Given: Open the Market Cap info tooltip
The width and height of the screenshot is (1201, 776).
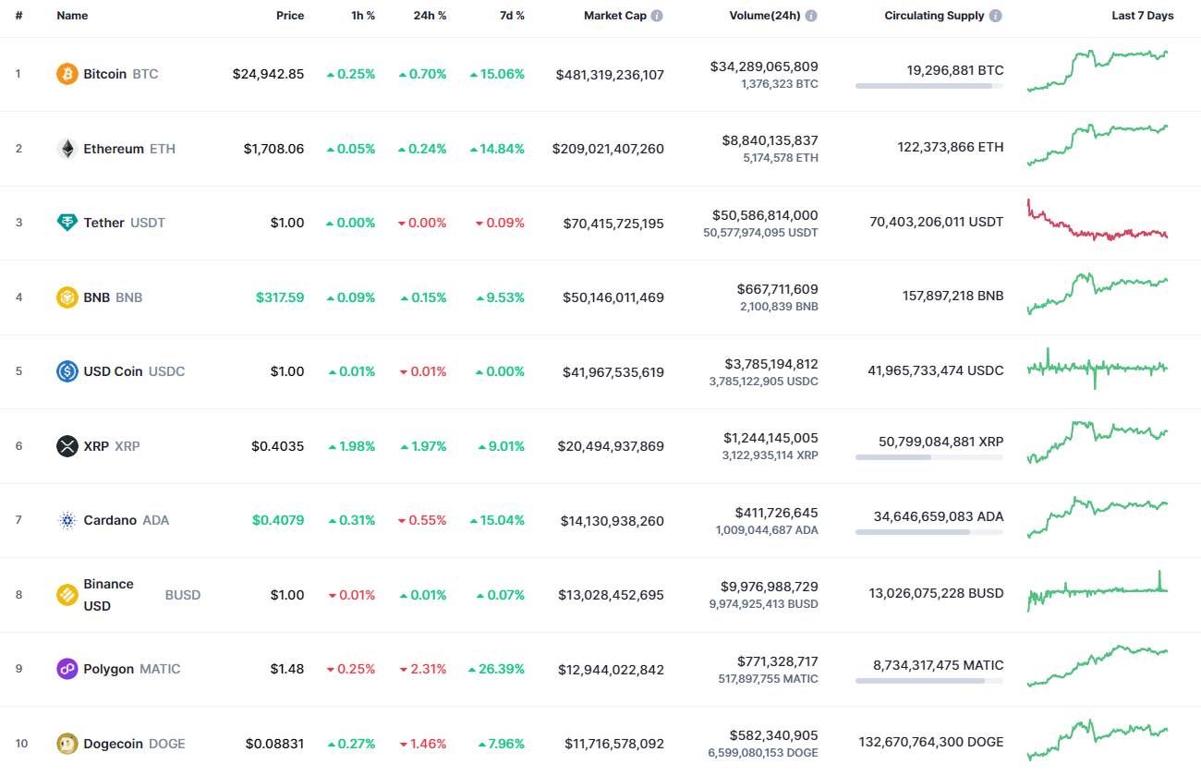Looking at the screenshot, I should pos(656,15).
